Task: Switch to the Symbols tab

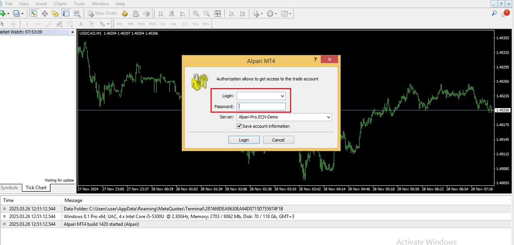Action: 9,188
